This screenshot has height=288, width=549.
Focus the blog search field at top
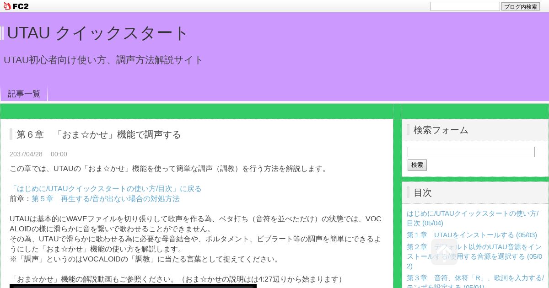click(465, 6)
